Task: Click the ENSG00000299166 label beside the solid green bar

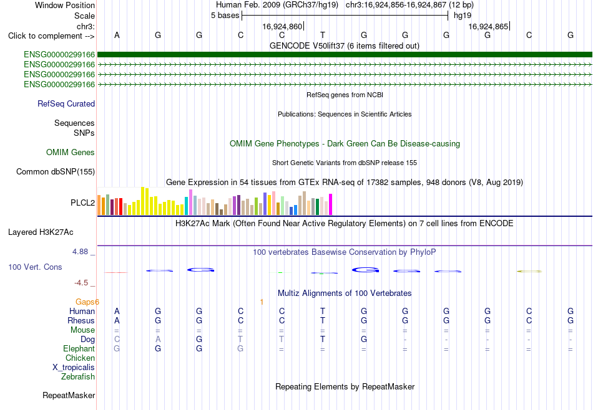Action: pyautogui.click(x=59, y=55)
